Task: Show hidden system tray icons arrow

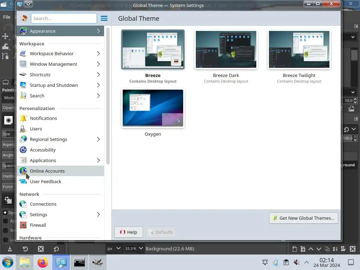Action: (x=307, y=262)
